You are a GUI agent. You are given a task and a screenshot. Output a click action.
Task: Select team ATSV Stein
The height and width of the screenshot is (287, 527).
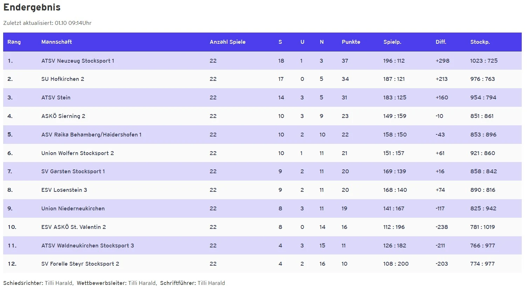pyautogui.click(x=56, y=98)
